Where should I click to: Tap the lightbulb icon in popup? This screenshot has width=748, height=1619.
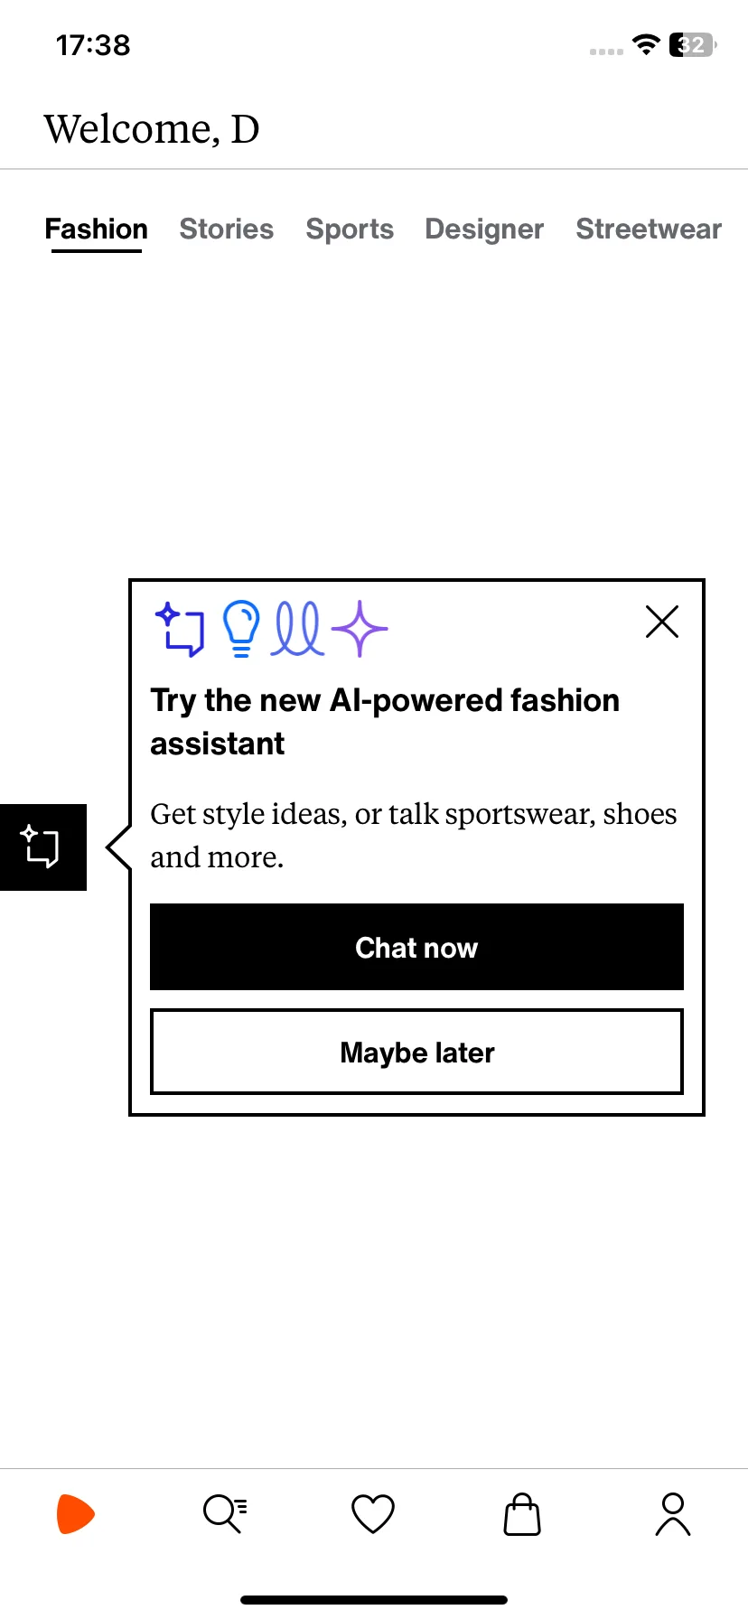(241, 629)
